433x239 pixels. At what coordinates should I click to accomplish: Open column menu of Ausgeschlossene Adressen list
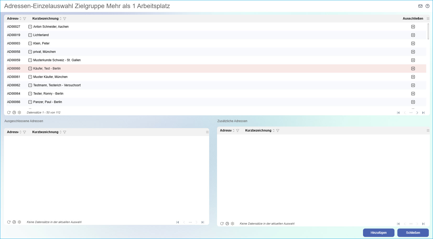[x=207, y=132]
